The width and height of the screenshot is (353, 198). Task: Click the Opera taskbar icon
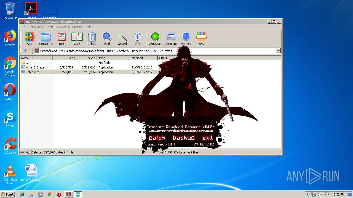pos(59,194)
